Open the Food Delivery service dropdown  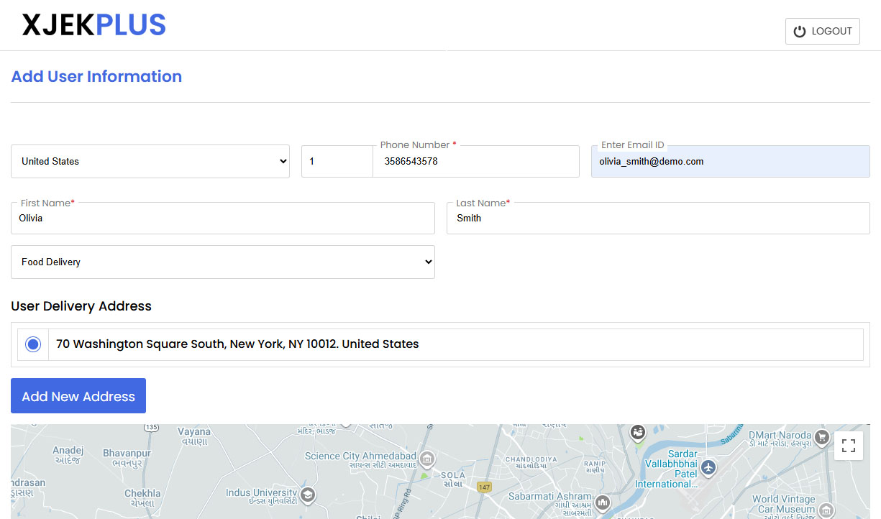223,262
